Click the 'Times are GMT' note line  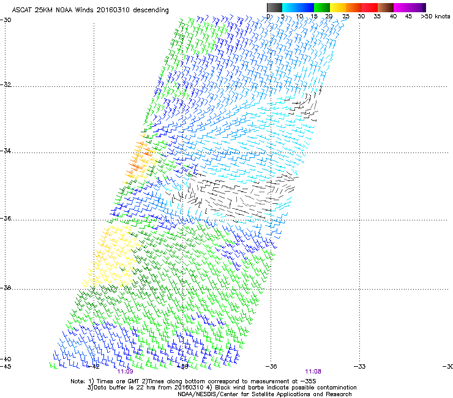[193, 381]
